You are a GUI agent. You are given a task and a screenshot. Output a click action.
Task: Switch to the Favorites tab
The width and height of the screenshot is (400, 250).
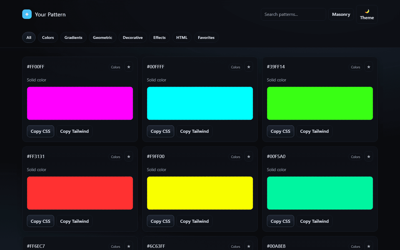pyautogui.click(x=206, y=37)
